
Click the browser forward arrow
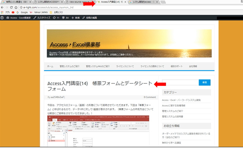pyautogui.click(x=7, y=8)
